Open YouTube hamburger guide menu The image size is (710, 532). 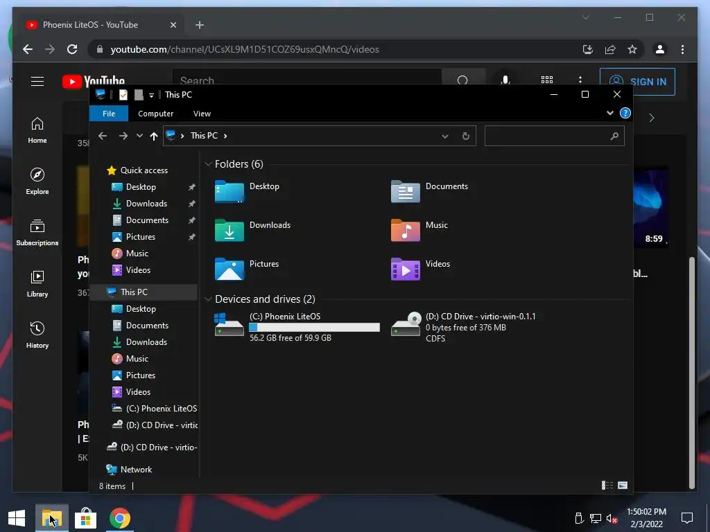click(37, 82)
